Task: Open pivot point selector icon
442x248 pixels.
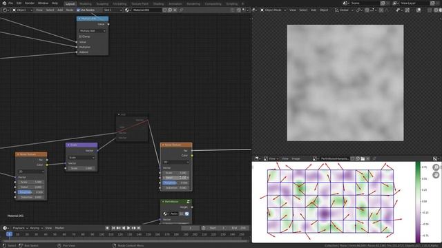Action: pos(359,10)
